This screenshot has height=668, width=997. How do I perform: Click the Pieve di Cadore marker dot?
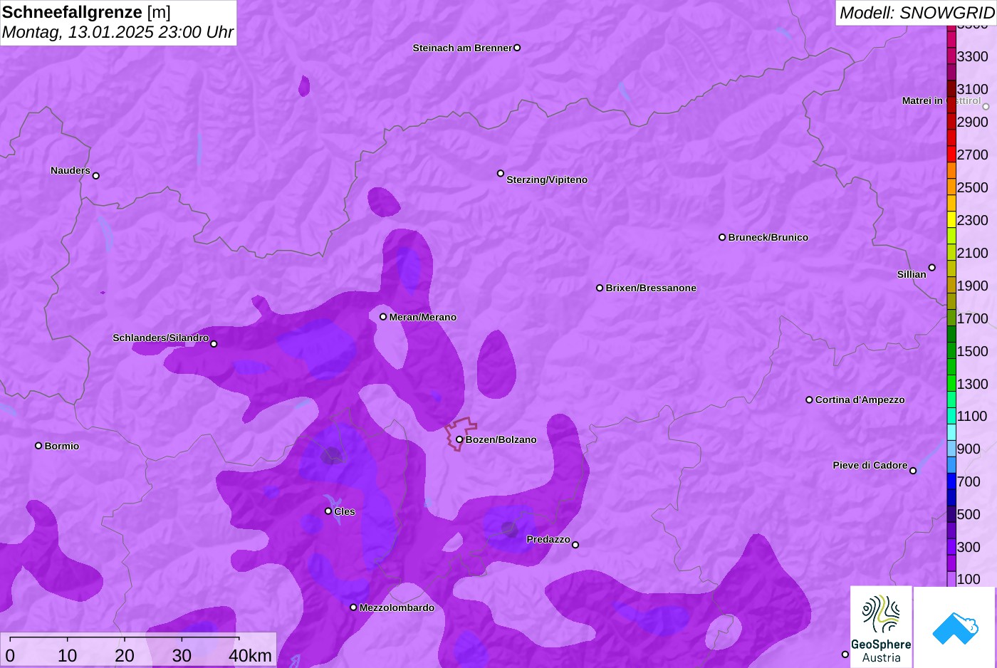pyautogui.click(x=913, y=471)
